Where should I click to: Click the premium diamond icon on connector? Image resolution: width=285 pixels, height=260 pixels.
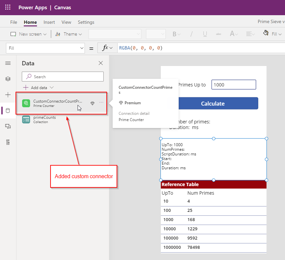[92, 103]
